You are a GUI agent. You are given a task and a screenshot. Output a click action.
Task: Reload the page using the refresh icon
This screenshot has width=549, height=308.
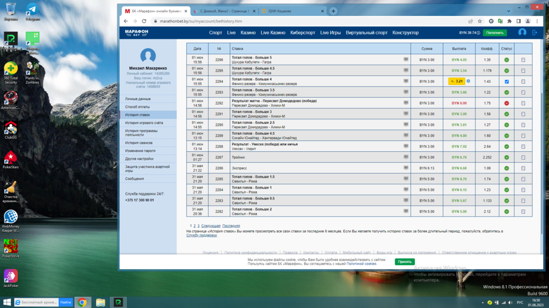[x=144, y=21]
